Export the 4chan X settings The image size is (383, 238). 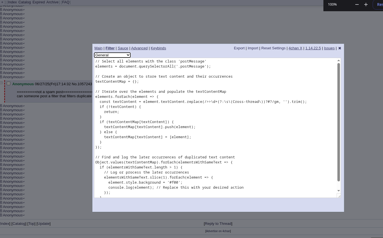tap(239, 48)
